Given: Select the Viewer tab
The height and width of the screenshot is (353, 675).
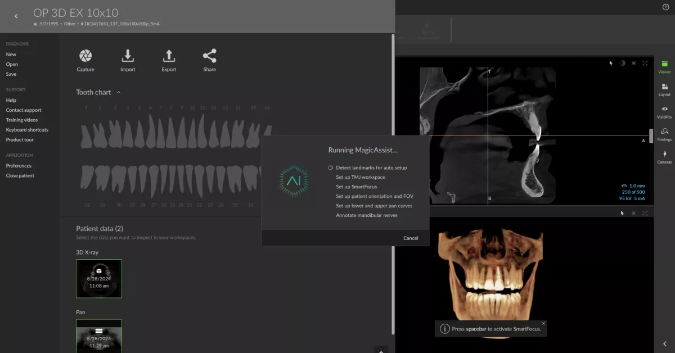Looking at the screenshot, I should pos(664,67).
